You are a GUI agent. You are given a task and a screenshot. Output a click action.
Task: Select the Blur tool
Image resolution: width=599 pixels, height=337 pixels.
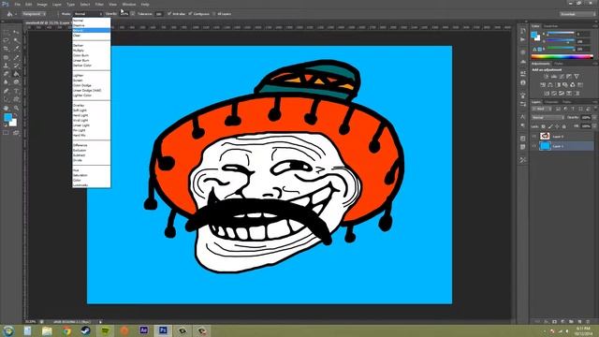pyautogui.click(x=6, y=82)
